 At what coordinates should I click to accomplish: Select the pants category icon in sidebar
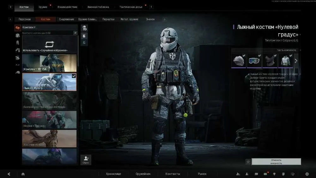click(x=17, y=43)
